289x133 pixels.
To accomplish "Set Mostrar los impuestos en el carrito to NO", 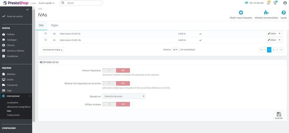I will 123,83.
